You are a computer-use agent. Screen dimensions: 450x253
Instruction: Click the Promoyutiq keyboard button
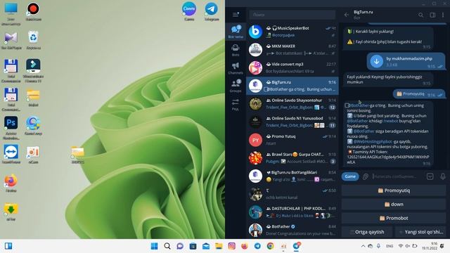394,190
